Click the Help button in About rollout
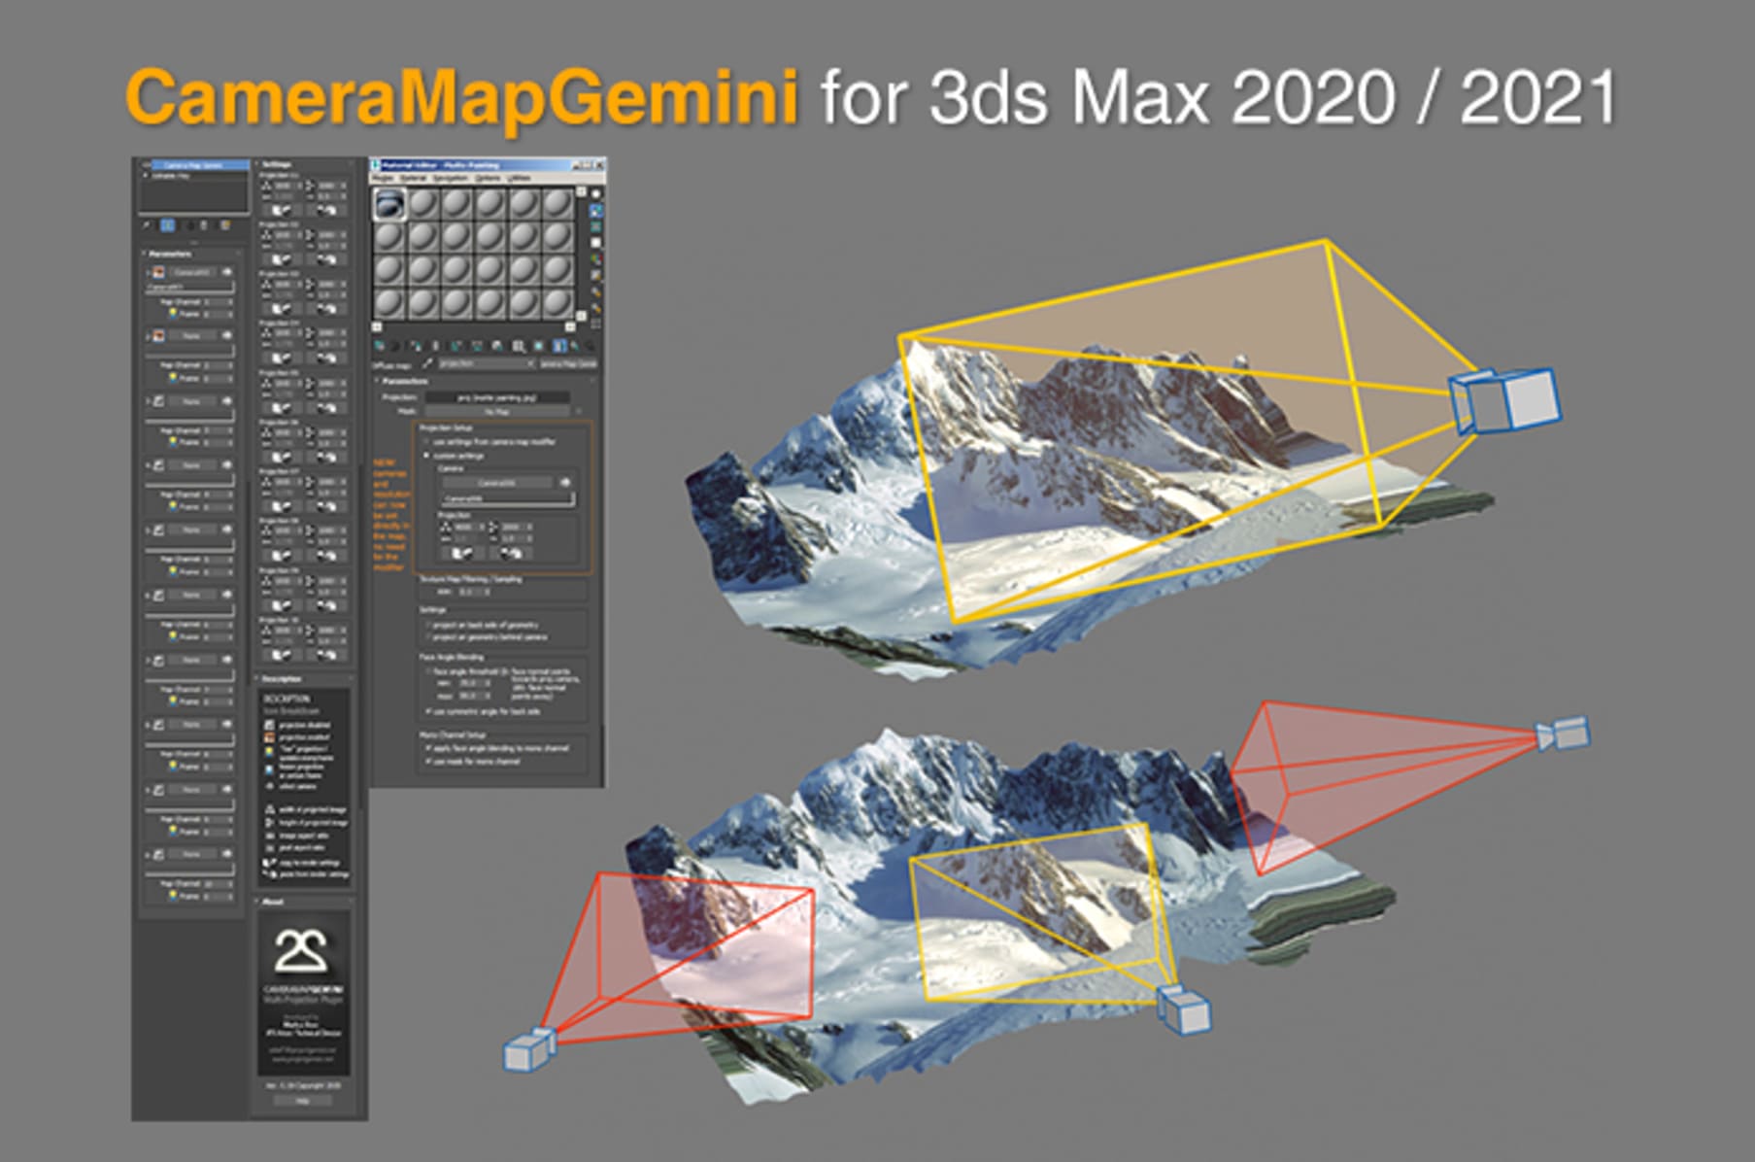Image resolution: width=1755 pixels, height=1162 pixels. (x=302, y=1101)
